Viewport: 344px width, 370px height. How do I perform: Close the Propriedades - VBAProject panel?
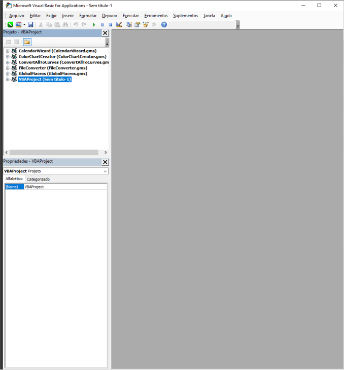105,162
